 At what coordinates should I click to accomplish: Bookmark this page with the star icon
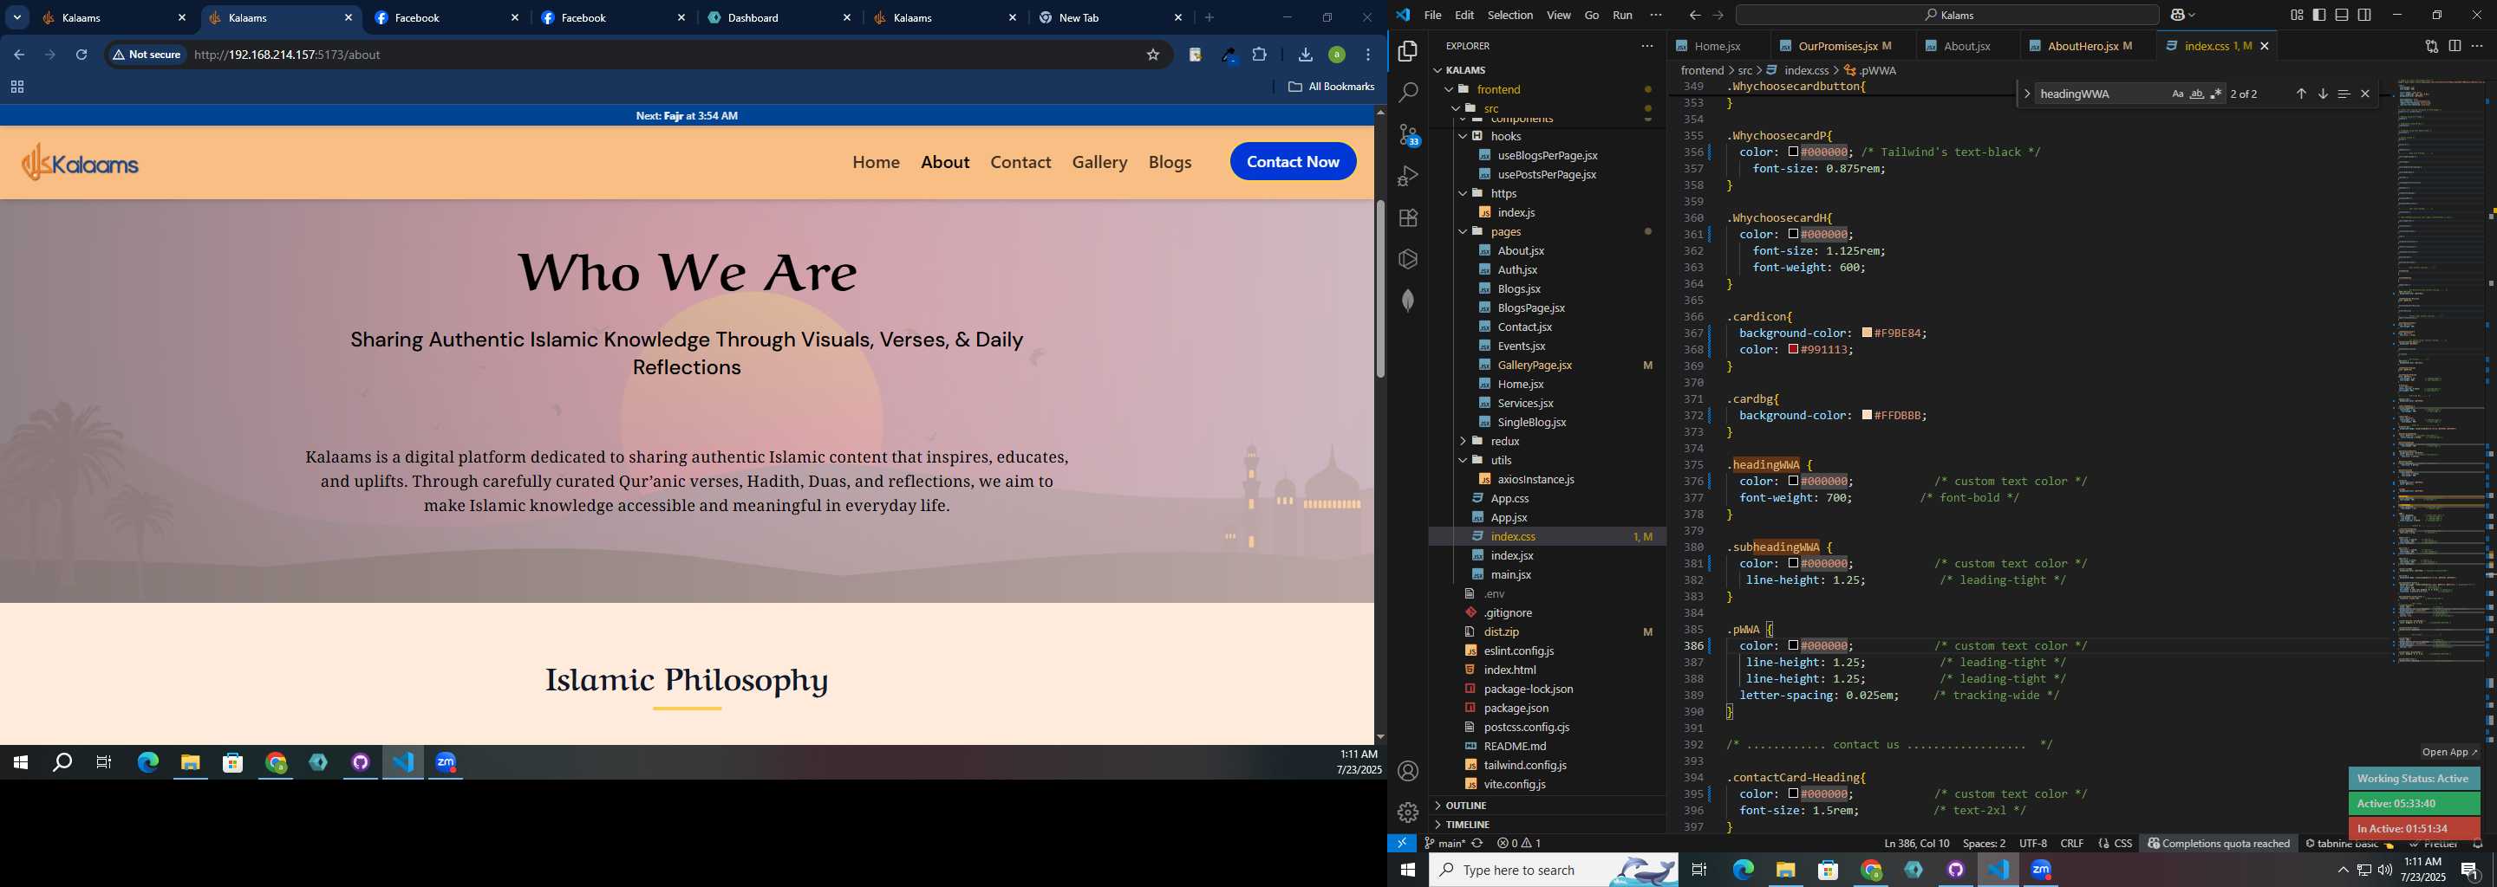coord(1152,55)
